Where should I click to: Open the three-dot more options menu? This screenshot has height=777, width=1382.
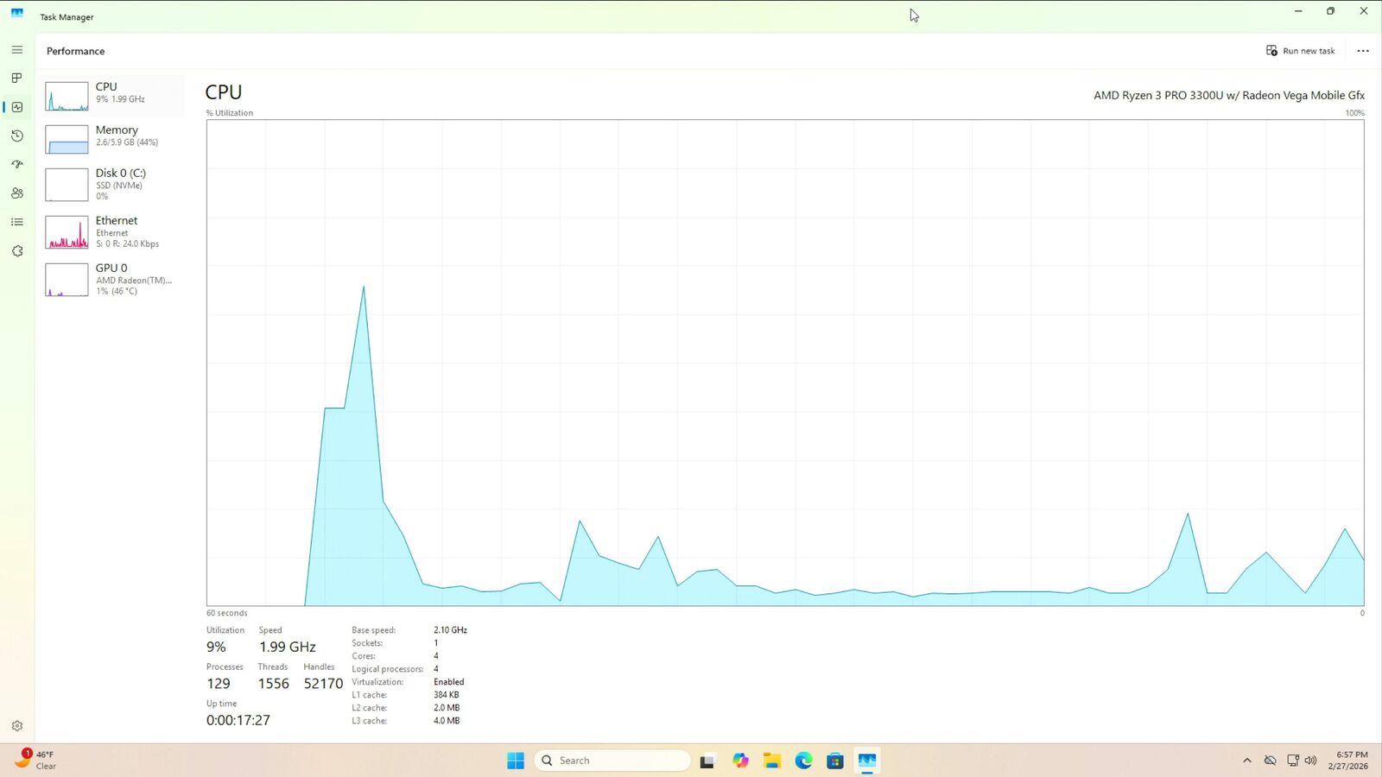[x=1362, y=51]
